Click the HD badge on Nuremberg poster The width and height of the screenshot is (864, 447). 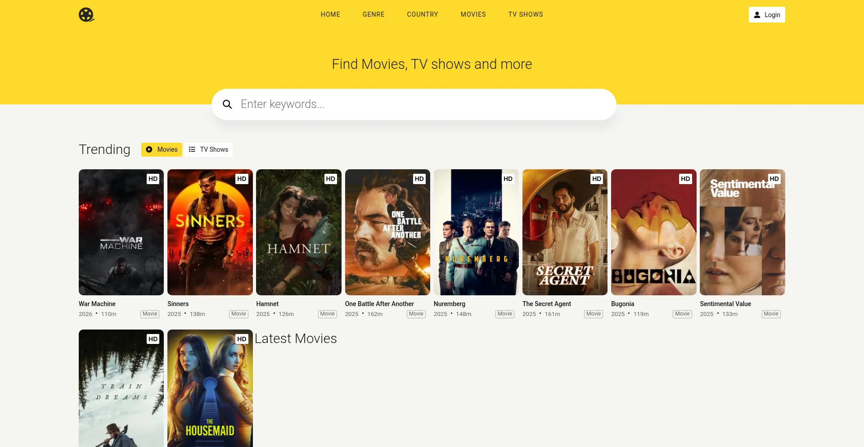(x=508, y=179)
